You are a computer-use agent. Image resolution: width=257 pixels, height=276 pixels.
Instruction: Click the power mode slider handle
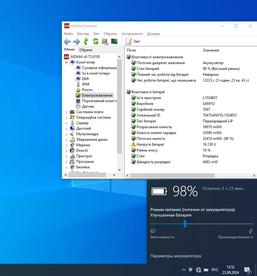[185, 224]
